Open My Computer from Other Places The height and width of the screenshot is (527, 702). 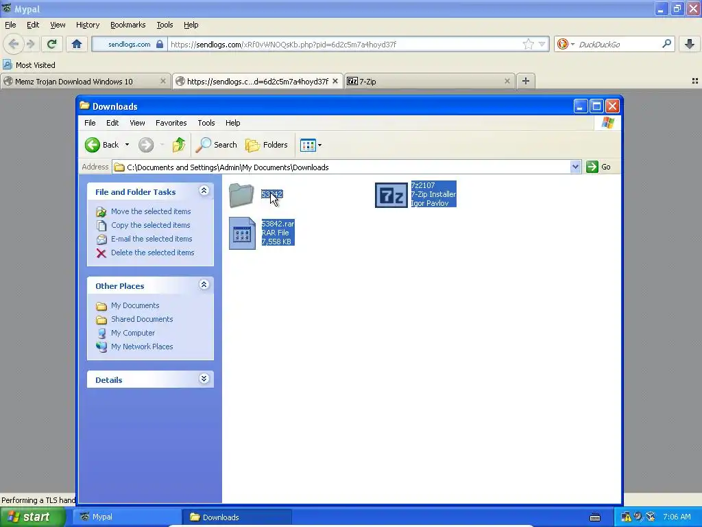coord(133,333)
